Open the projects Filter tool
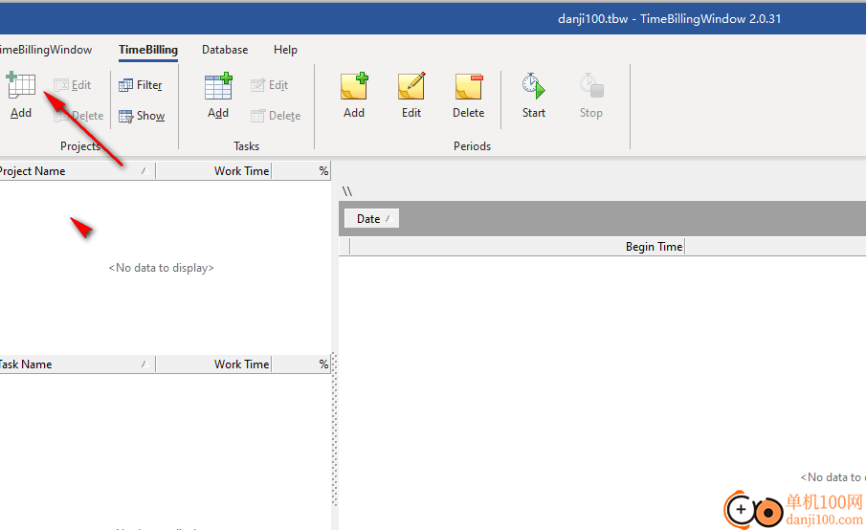Image resolution: width=866 pixels, height=530 pixels. click(141, 85)
